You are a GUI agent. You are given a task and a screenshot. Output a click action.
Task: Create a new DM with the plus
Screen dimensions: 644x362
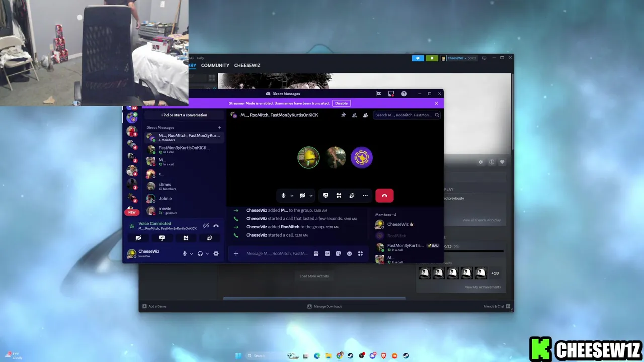pos(219,128)
